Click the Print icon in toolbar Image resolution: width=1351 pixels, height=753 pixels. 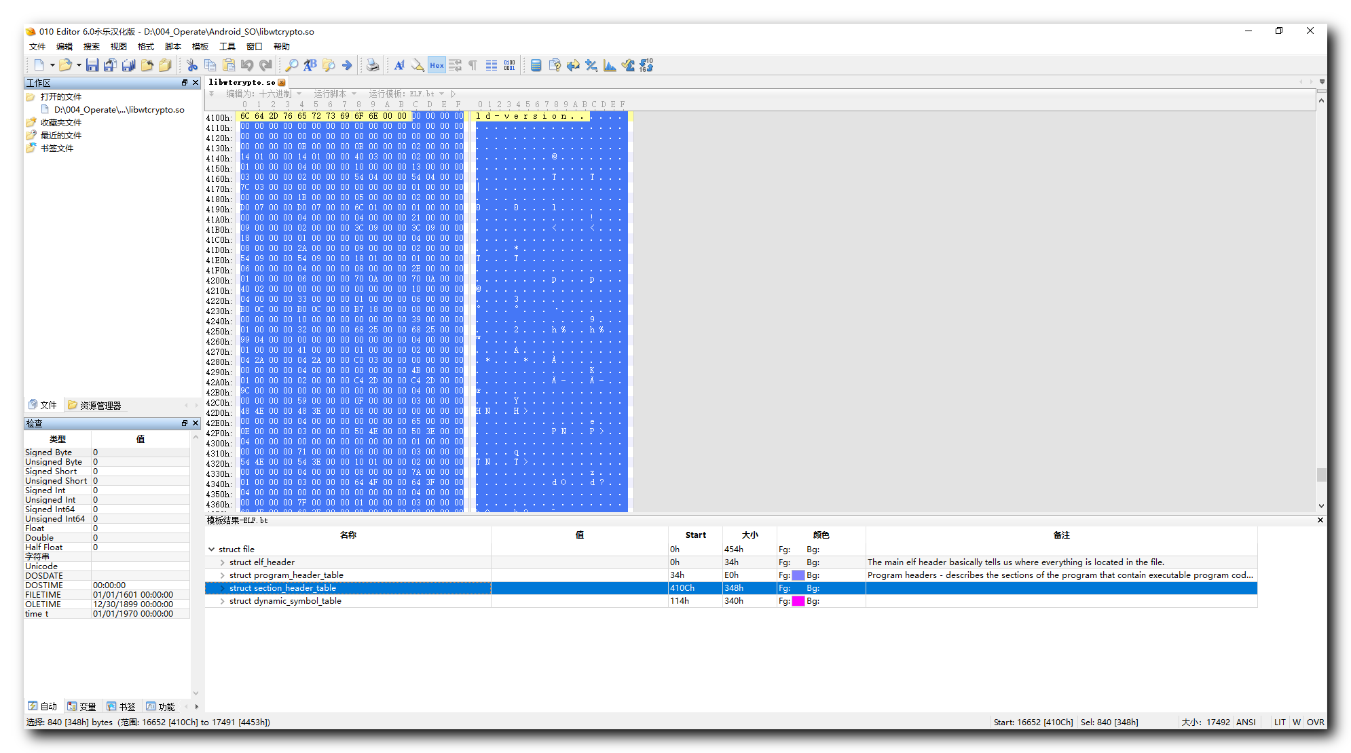(373, 65)
